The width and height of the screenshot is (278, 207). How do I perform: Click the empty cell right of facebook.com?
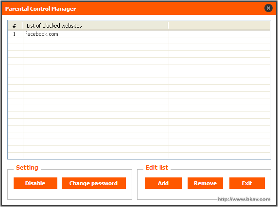click(x=220, y=34)
